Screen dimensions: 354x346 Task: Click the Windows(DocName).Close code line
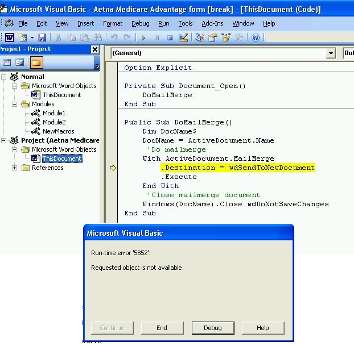coord(236,204)
